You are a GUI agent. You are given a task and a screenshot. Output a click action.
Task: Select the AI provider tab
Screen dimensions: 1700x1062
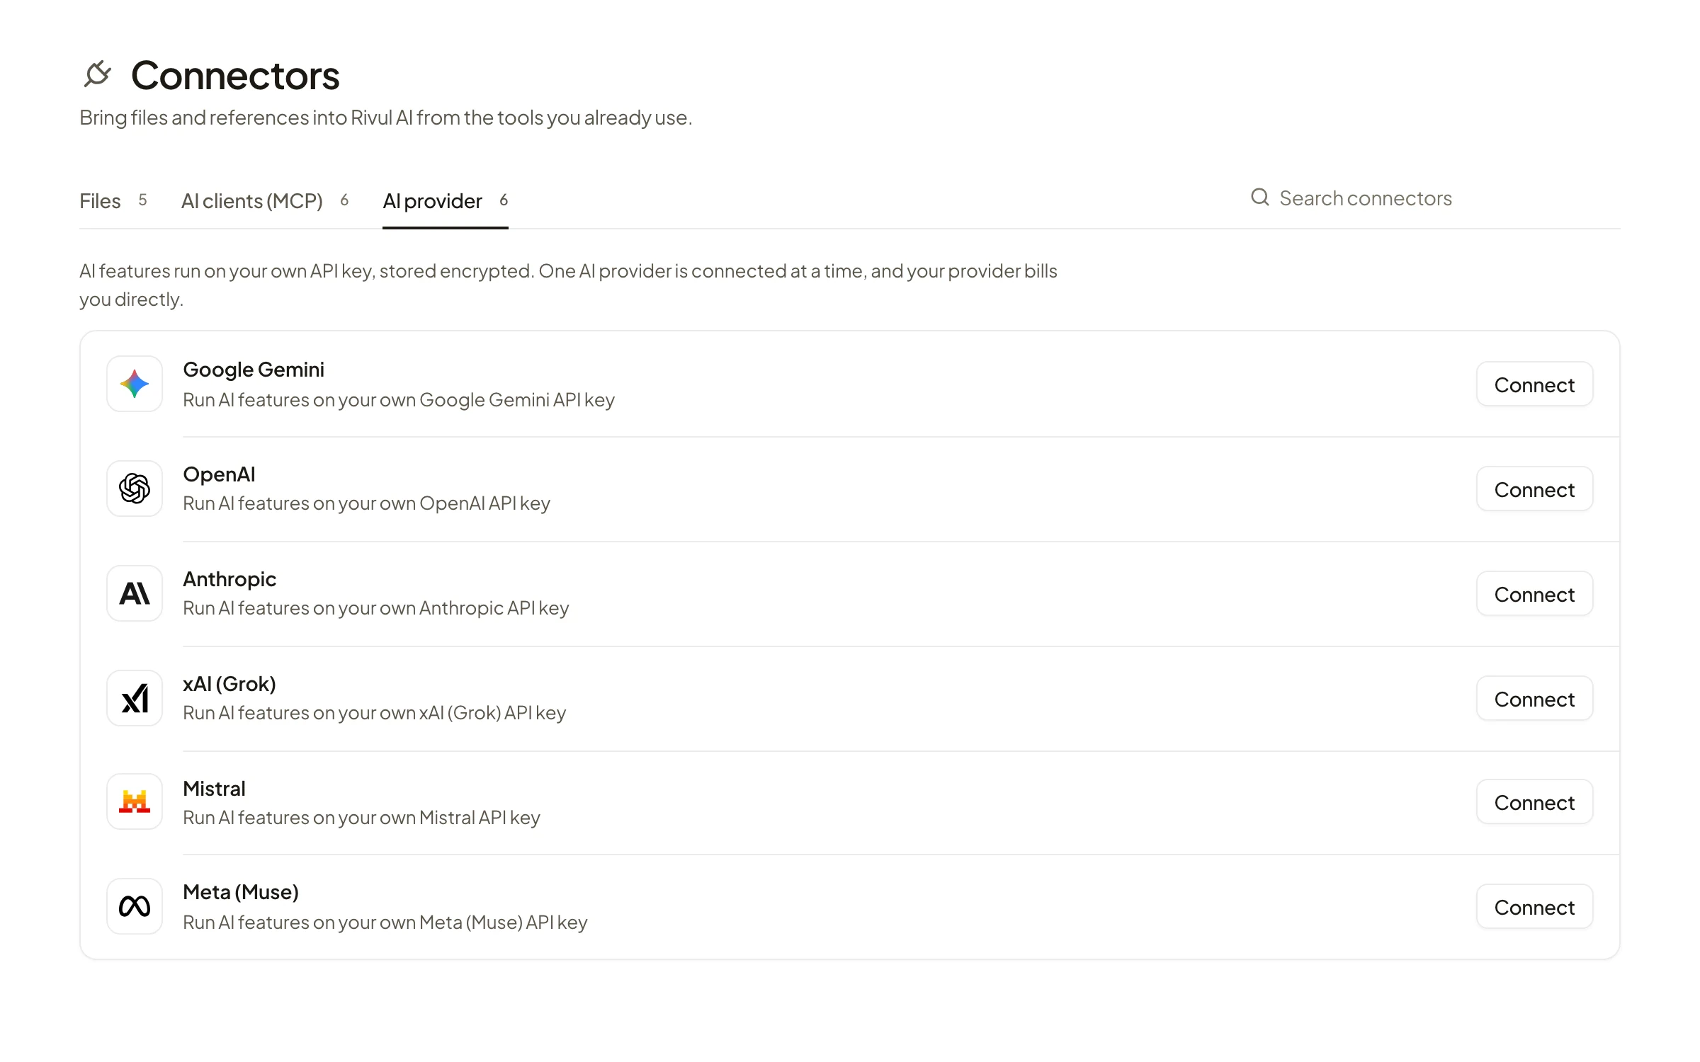point(446,201)
